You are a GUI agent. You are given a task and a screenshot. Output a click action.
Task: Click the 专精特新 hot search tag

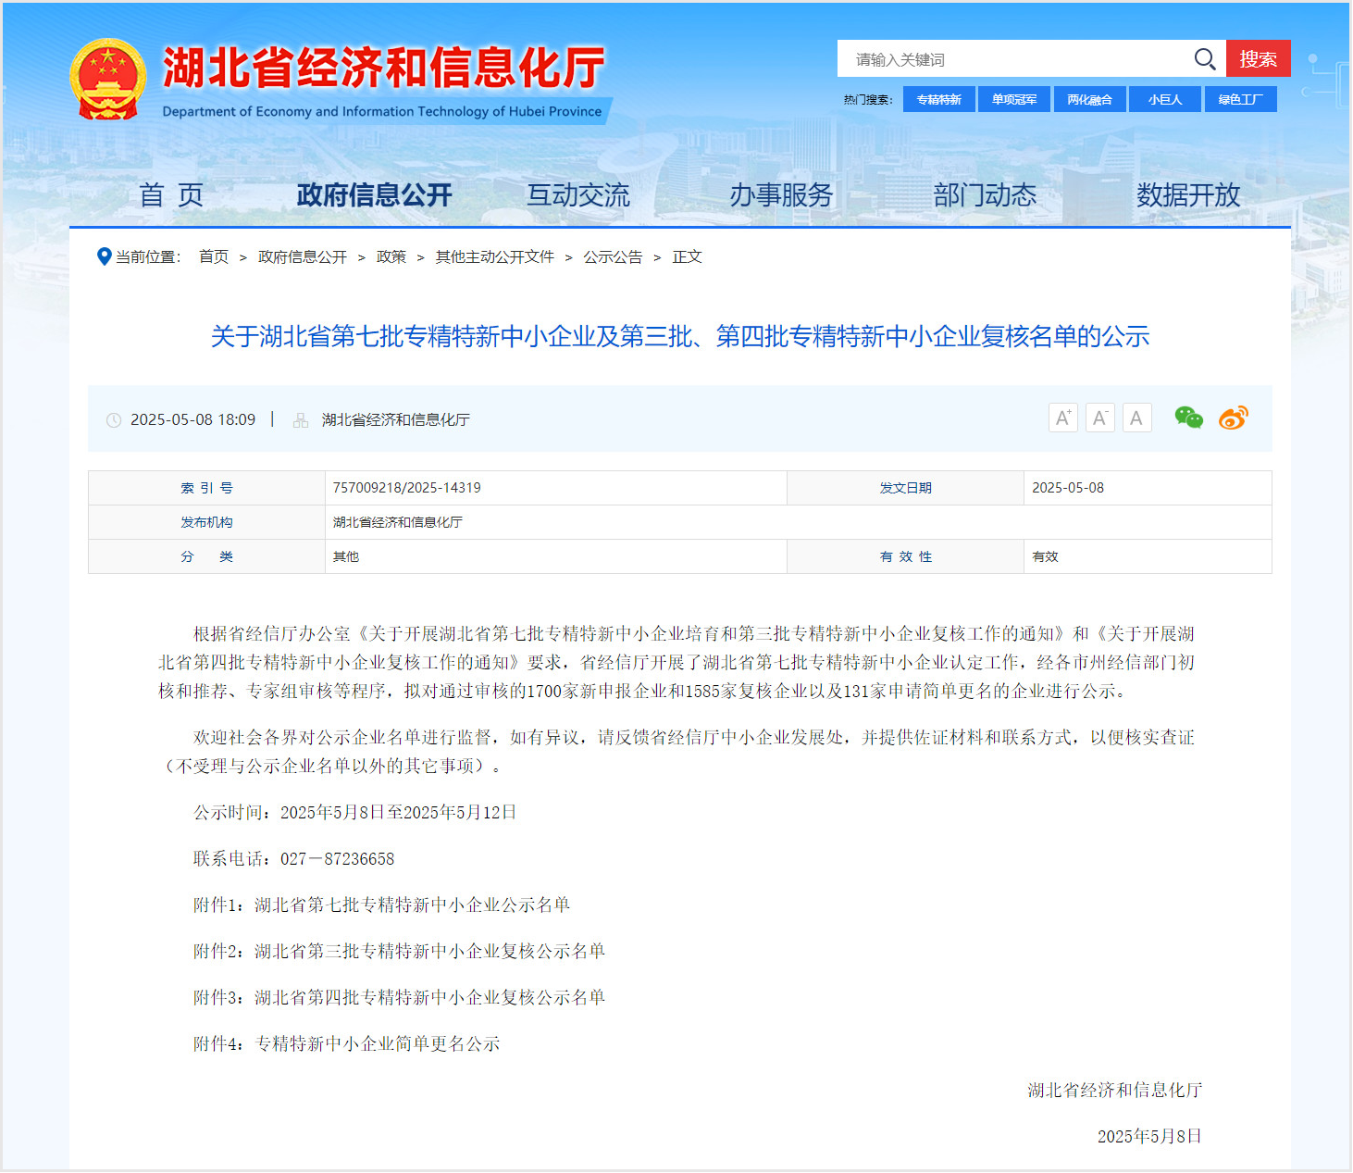(x=938, y=99)
